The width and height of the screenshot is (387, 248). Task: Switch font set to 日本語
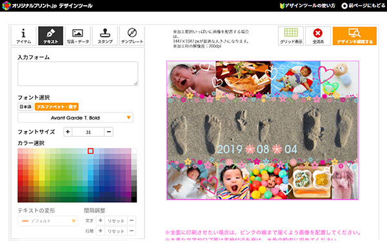click(25, 107)
